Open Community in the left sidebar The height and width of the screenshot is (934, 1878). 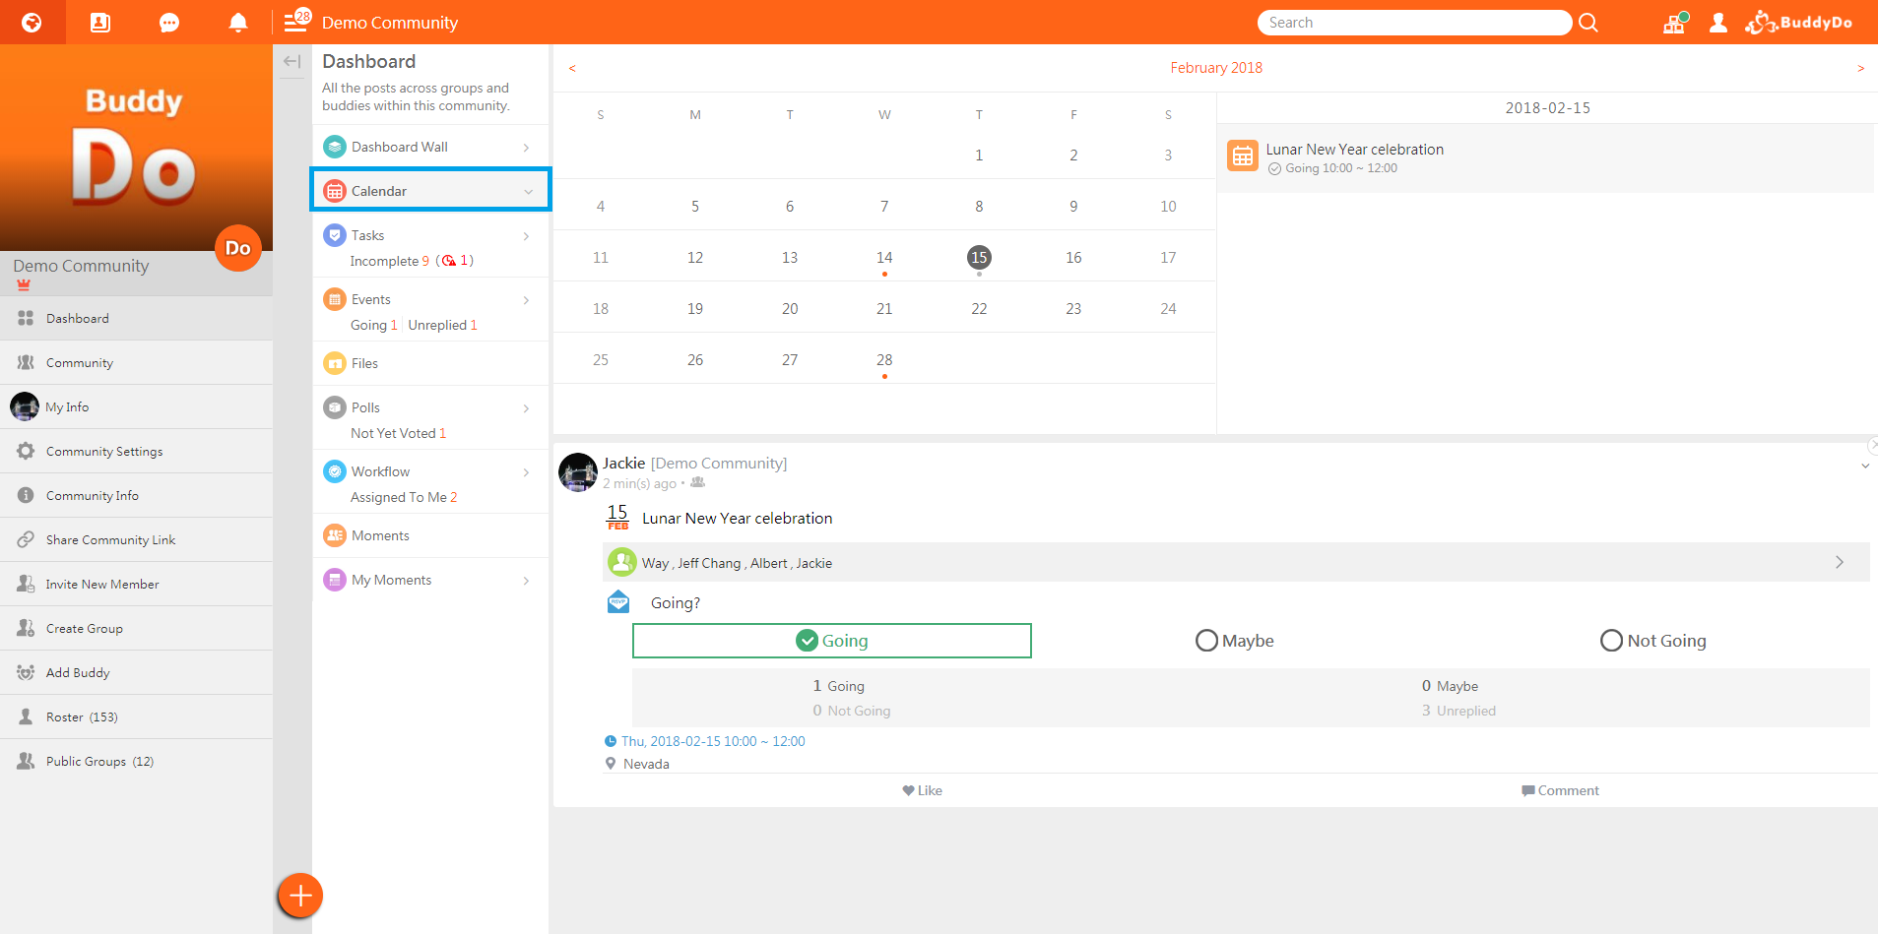(x=136, y=362)
